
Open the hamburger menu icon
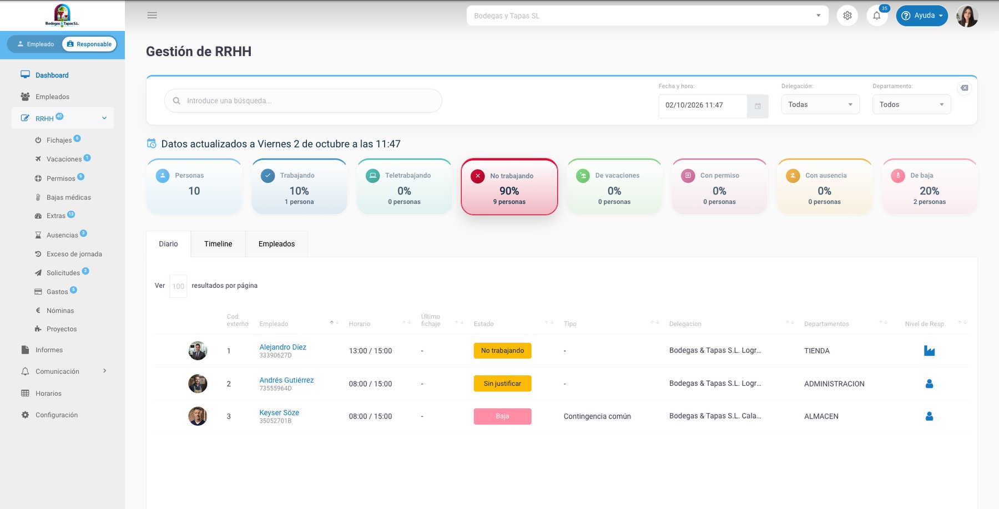point(152,16)
